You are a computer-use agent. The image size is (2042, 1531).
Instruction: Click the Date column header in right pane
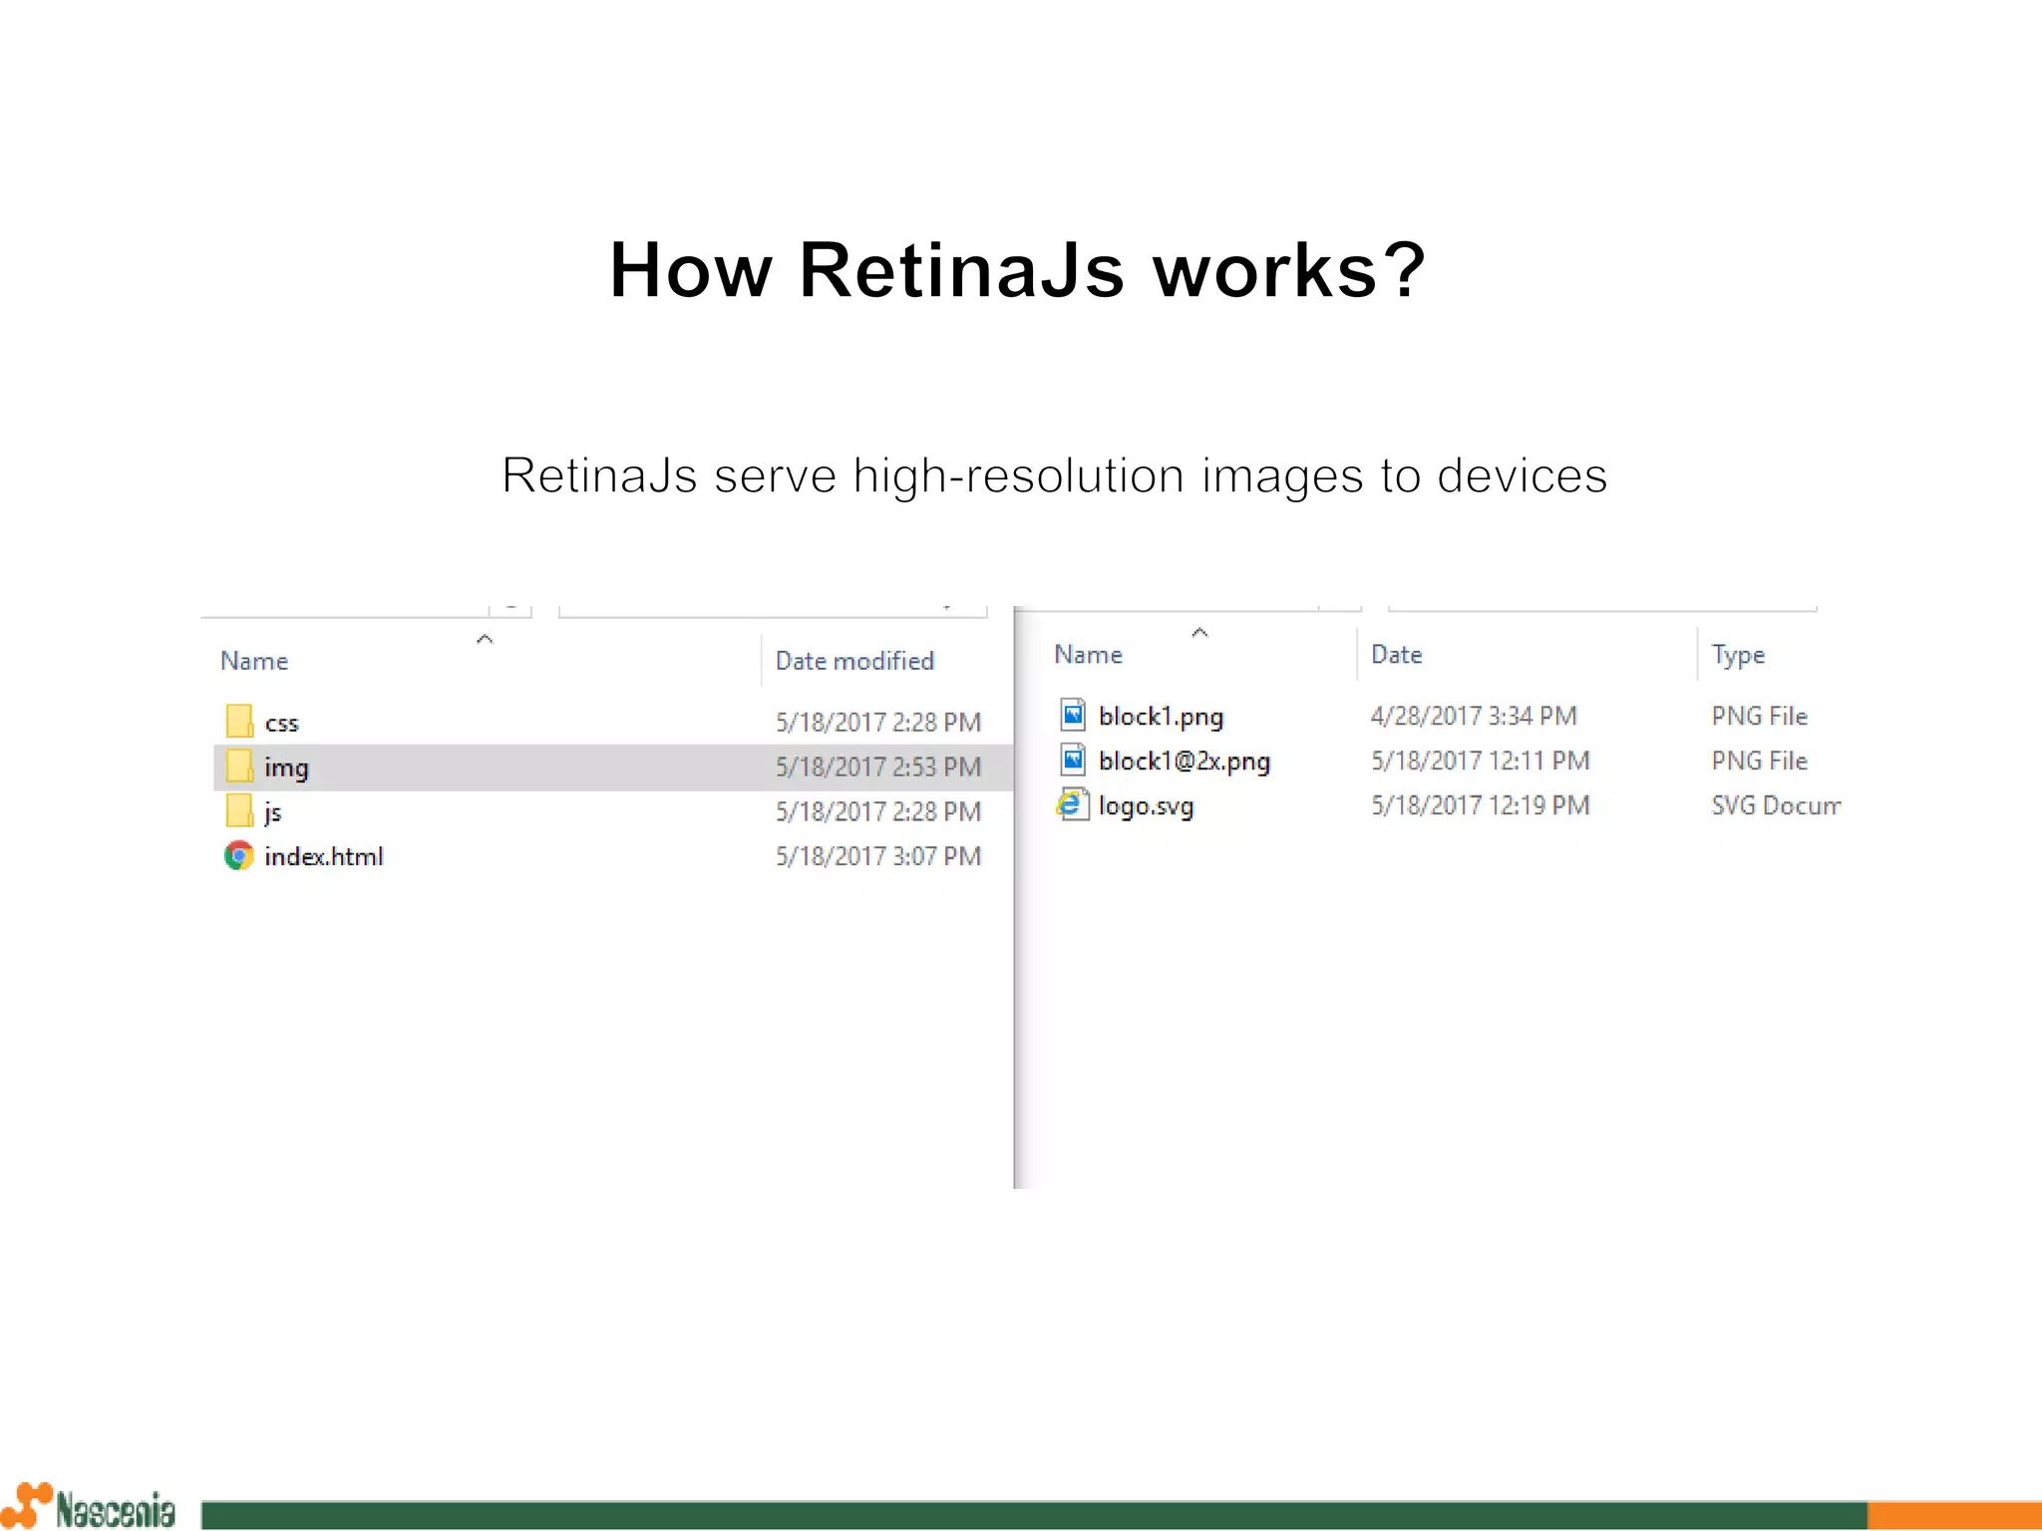(1396, 655)
